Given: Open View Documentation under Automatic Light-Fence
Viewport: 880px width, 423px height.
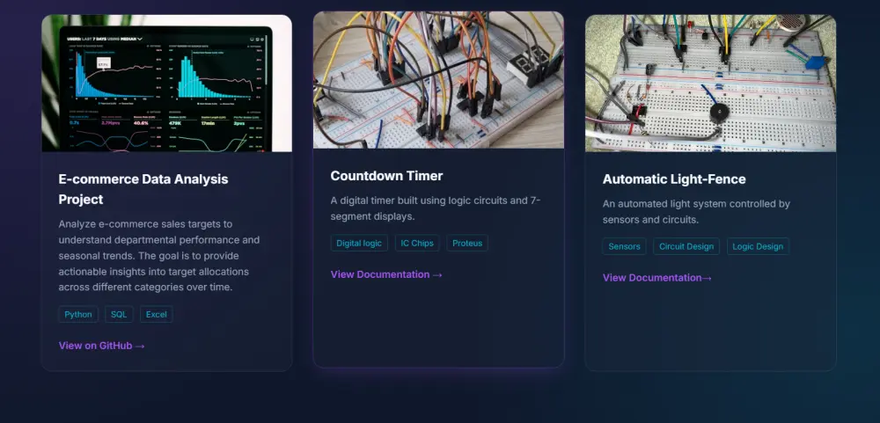Looking at the screenshot, I should (x=657, y=278).
